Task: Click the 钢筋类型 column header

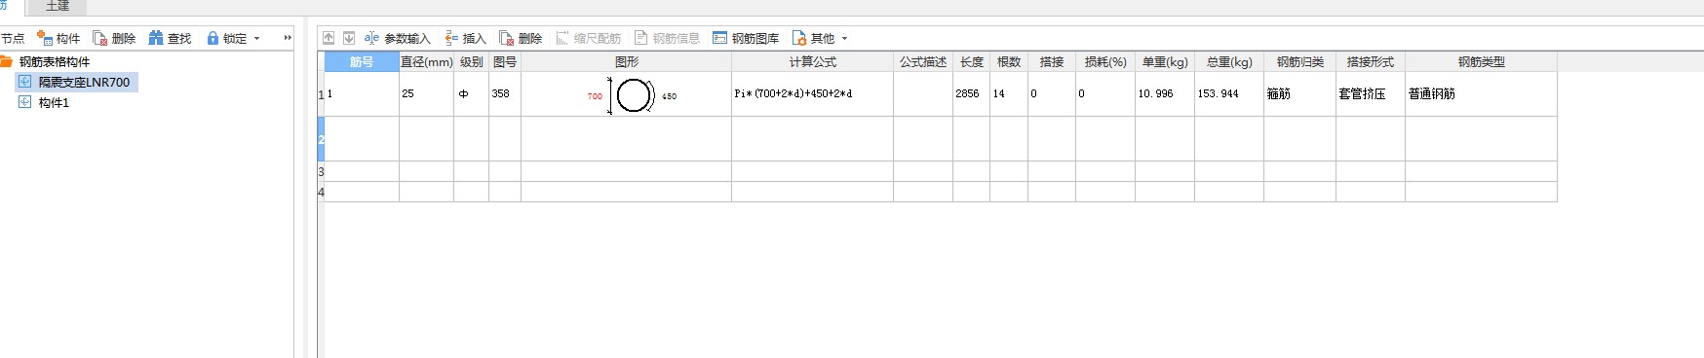Action: (x=1481, y=61)
